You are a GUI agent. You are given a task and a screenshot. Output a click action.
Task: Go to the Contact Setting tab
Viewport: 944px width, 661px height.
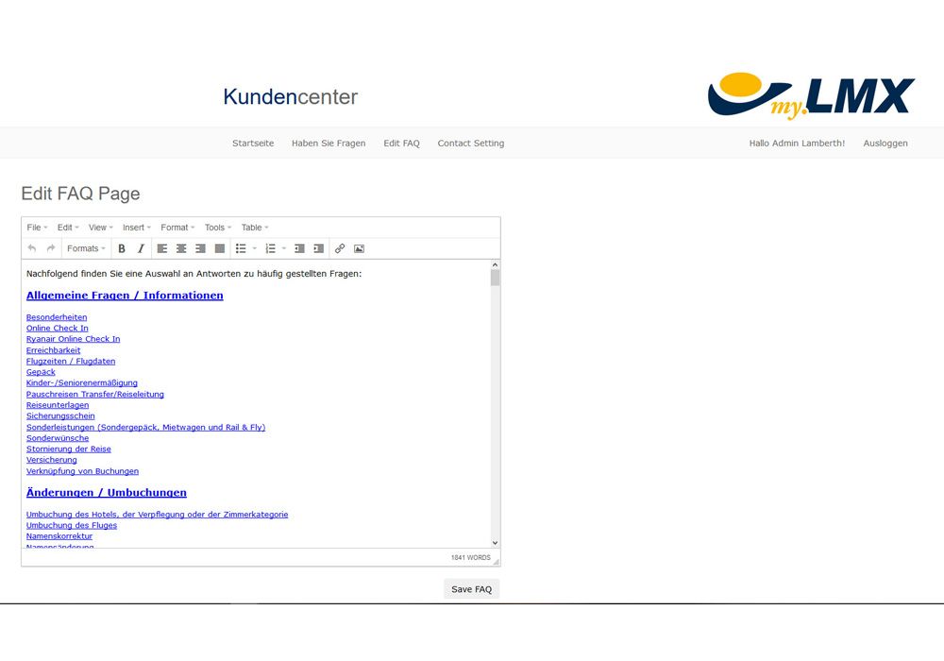pos(470,144)
